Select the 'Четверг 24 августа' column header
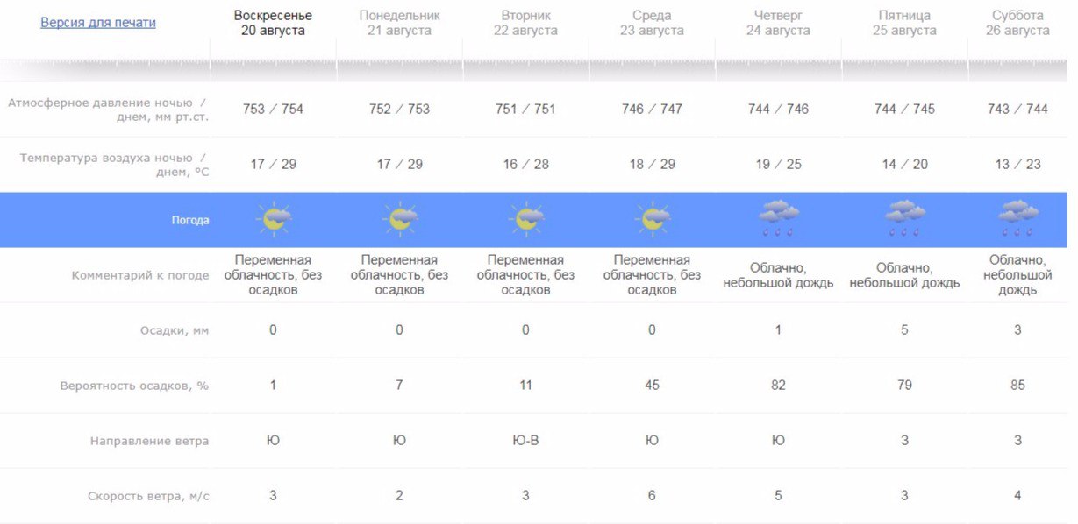Screen dimensions: 1078x524 click(x=778, y=23)
